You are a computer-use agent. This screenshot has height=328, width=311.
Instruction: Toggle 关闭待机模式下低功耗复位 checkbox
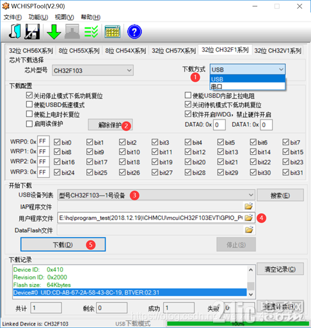(x=188, y=104)
